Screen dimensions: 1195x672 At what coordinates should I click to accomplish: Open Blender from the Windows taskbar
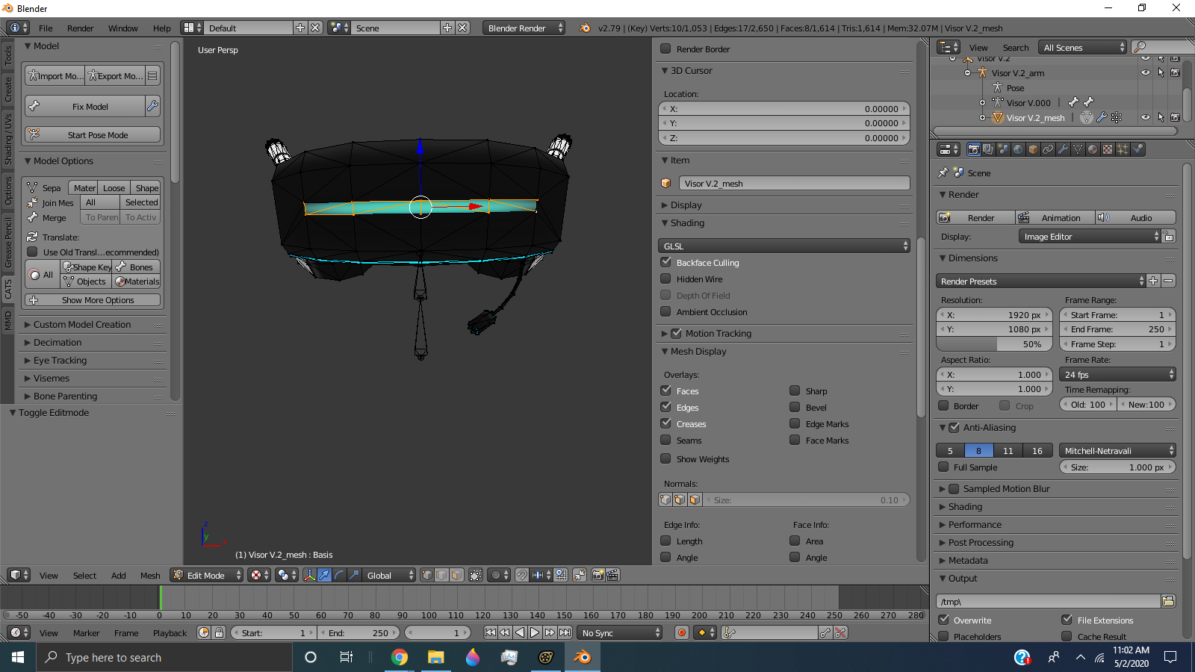[582, 657]
